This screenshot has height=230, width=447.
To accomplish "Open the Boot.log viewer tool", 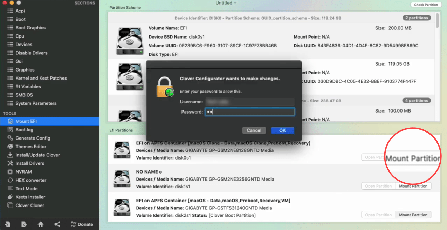I will [49, 130].
